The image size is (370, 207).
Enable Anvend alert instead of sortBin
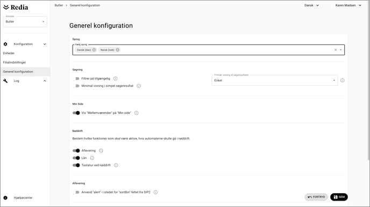pyautogui.click(x=76, y=192)
